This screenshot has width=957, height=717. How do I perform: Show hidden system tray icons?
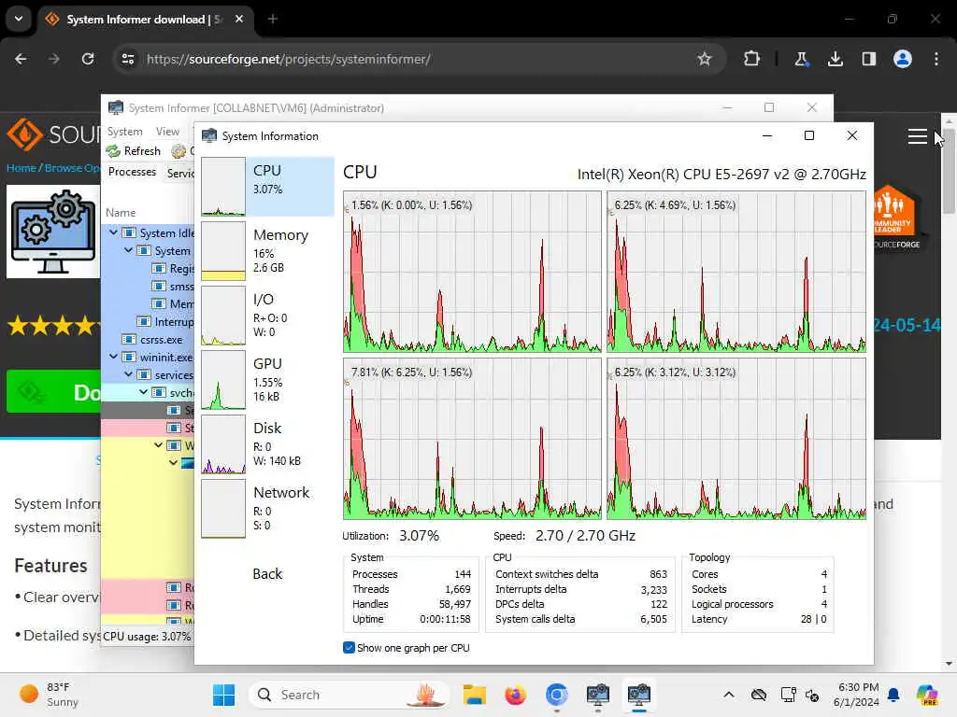point(729,695)
